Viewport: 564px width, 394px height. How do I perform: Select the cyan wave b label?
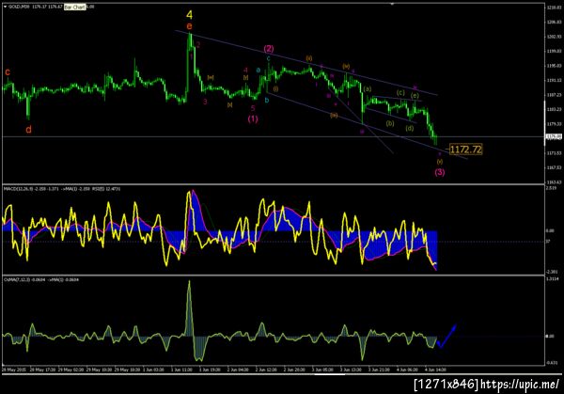[267, 100]
